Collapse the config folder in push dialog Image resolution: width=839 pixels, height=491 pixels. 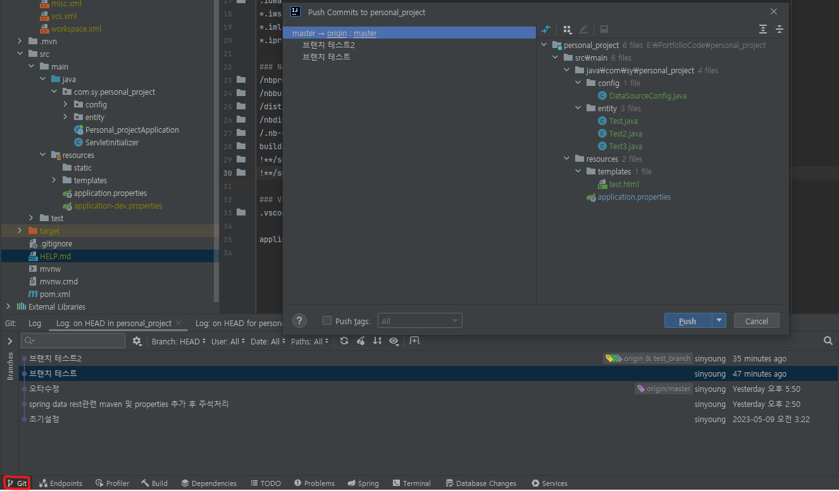(x=578, y=83)
